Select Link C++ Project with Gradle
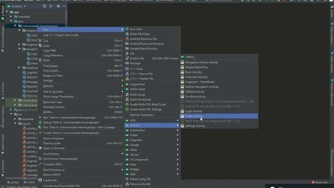Viewport: 334px width, 188px height. pos(81,35)
